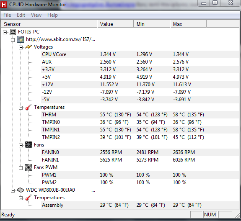Open the Edit menu
The image size is (241, 221).
21,15
